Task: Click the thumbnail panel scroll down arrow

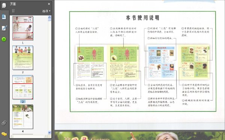Action: coord(49,132)
